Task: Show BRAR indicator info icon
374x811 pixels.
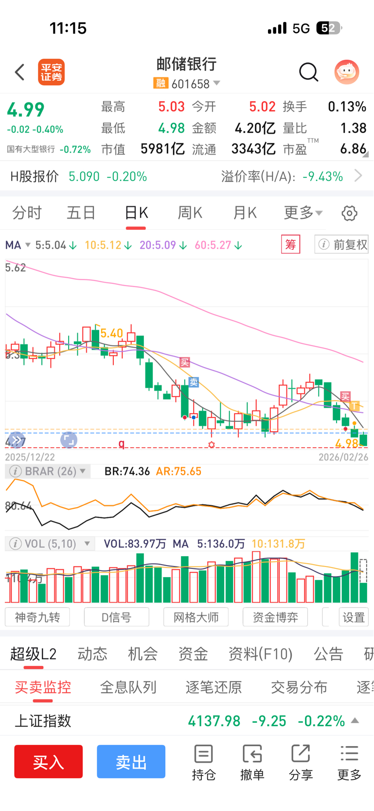Action: pos(16,472)
